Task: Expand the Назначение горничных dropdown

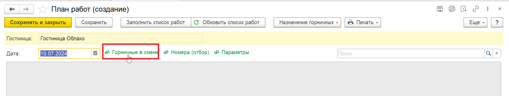Action: (x=307, y=23)
